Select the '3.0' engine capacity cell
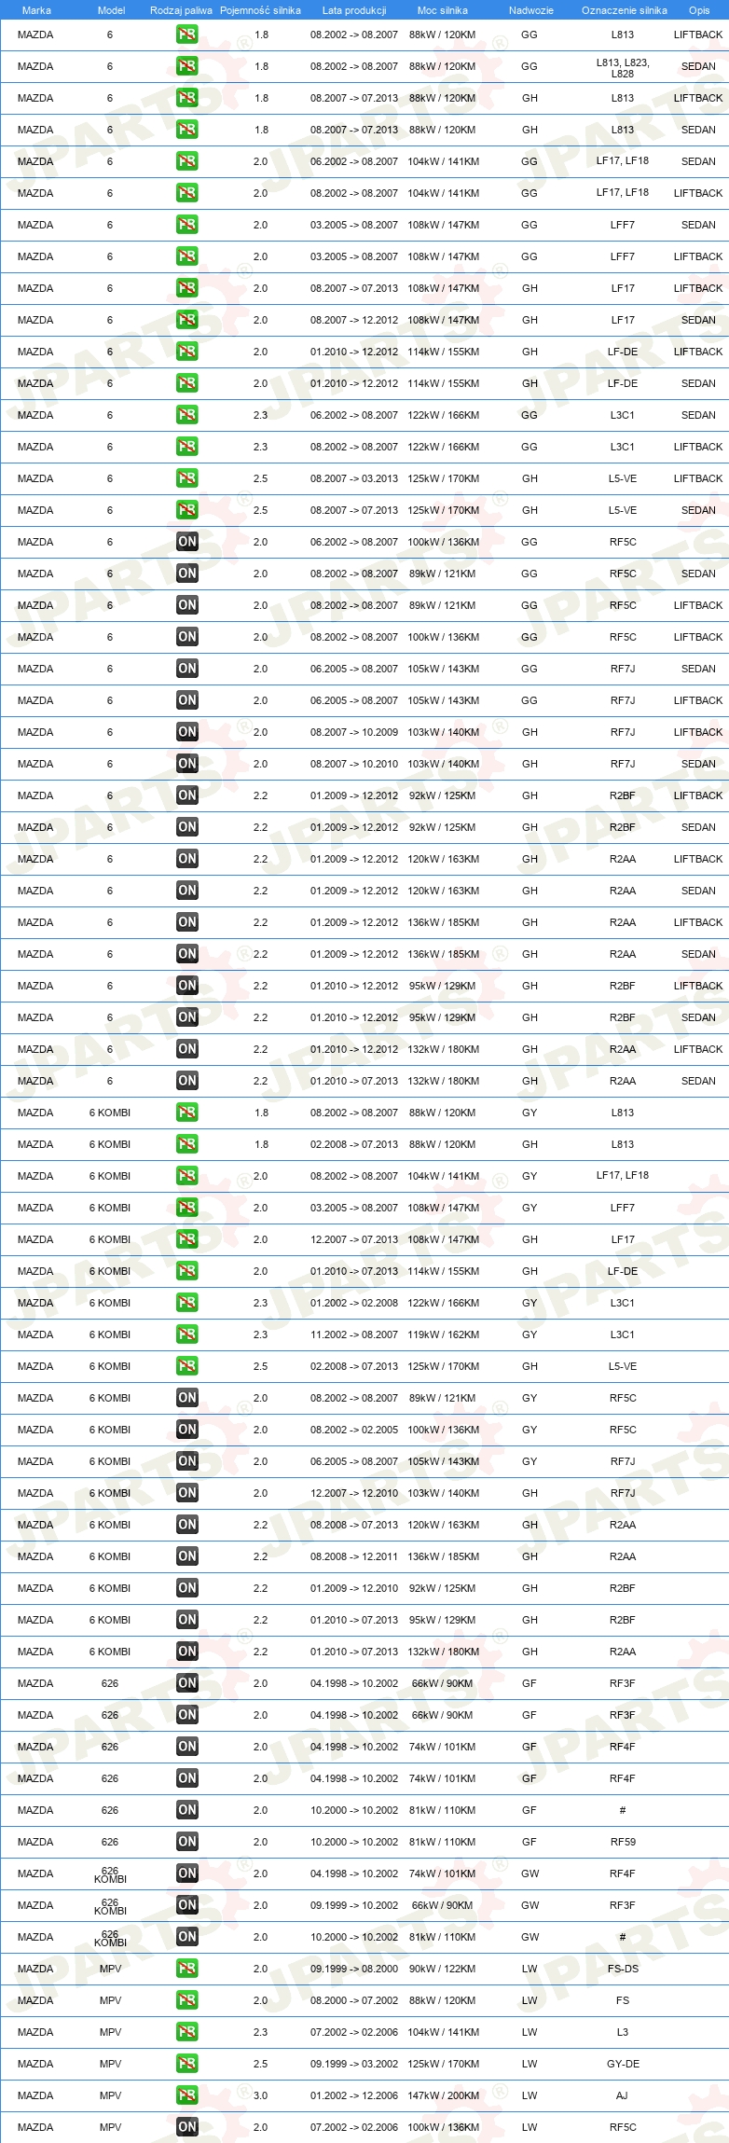The image size is (729, 2143). [260, 2095]
